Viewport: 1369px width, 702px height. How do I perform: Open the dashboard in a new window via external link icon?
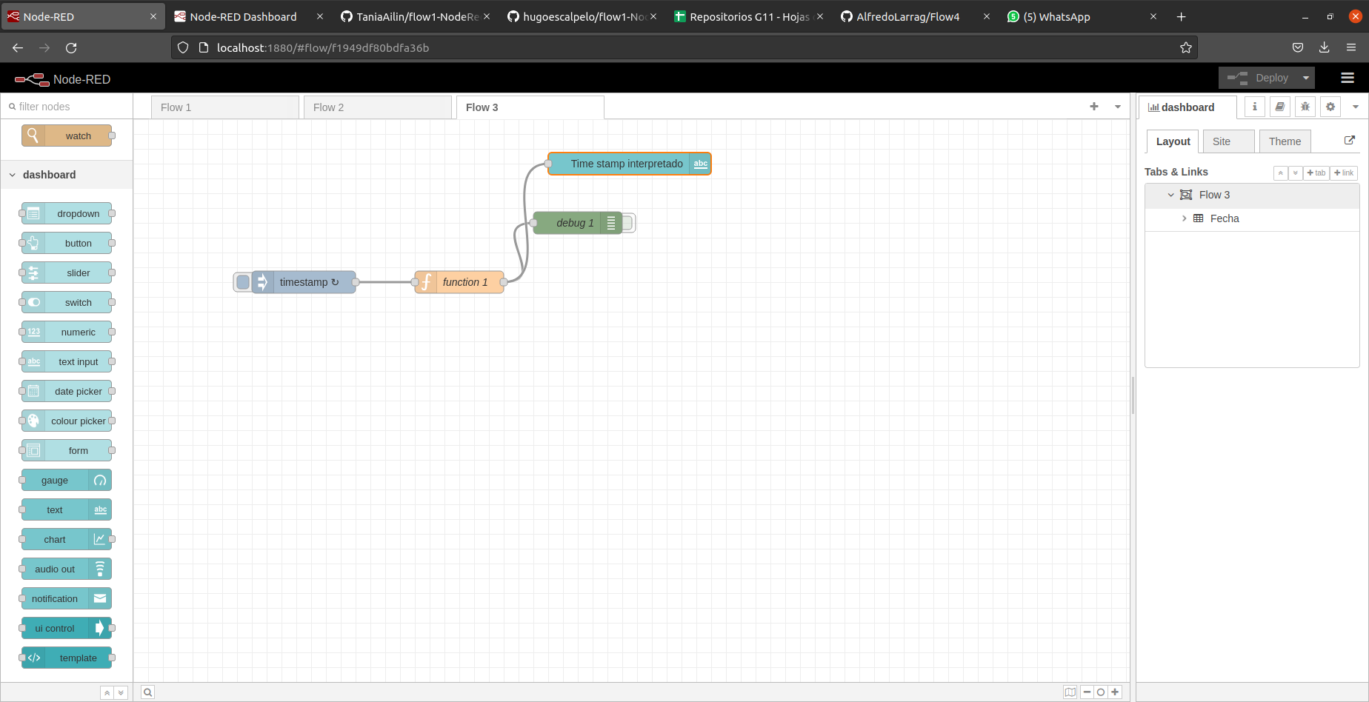1350,140
